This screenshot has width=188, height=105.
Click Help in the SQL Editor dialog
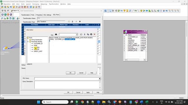tap(92, 73)
